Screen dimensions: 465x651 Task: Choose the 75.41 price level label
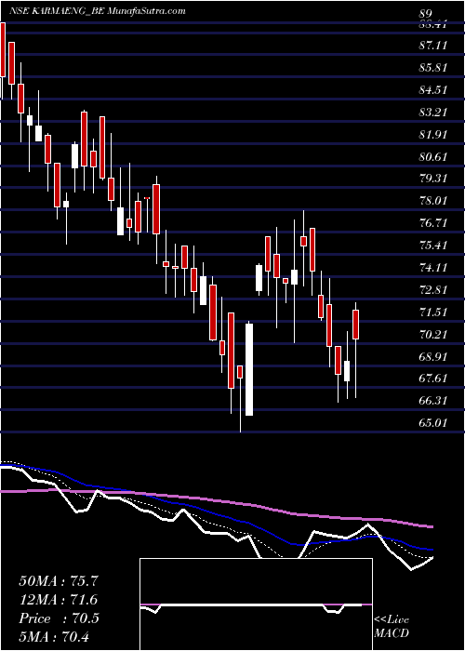pyautogui.click(x=433, y=246)
